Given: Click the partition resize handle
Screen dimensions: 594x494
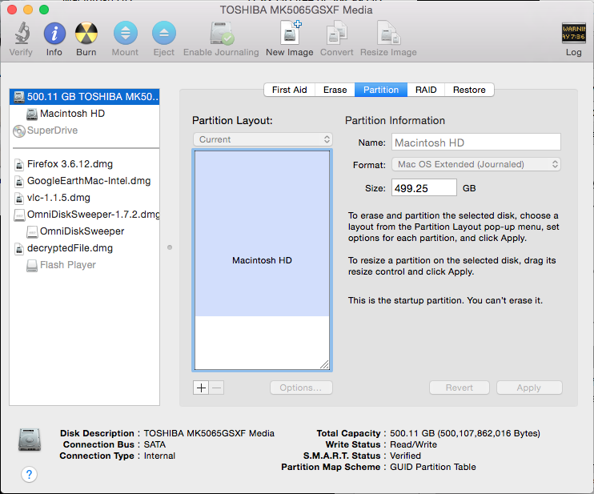Looking at the screenshot, I should tap(324, 363).
